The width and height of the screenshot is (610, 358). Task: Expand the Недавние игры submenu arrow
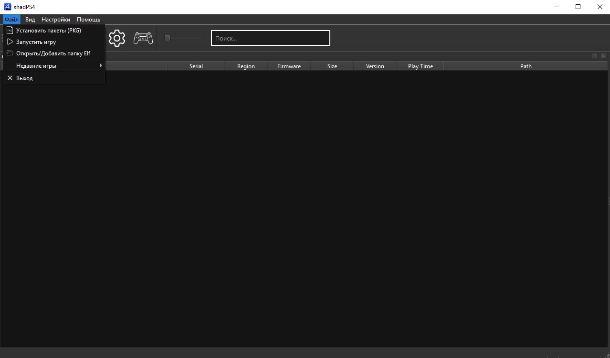click(x=101, y=65)
